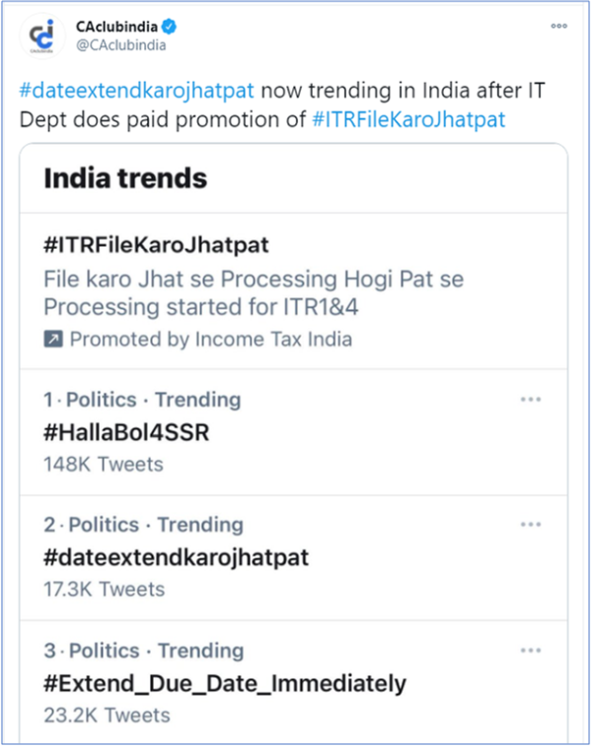Image resolution: width=592 pixels, height=746 pixels.
Task: Select the #dateextendkarojhatpat trending entry
Action: click(x=176, y=558)
